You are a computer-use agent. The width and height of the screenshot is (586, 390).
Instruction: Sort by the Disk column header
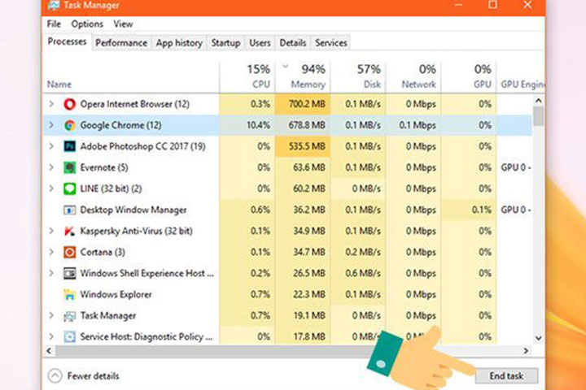point(358,76)
